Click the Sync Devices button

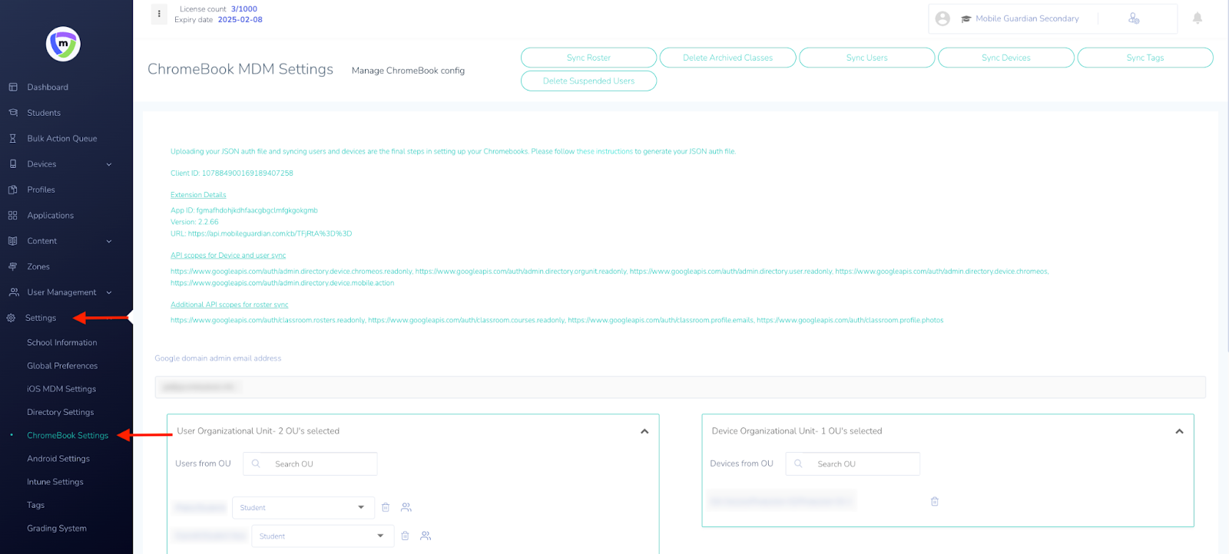click(1006, 58)
